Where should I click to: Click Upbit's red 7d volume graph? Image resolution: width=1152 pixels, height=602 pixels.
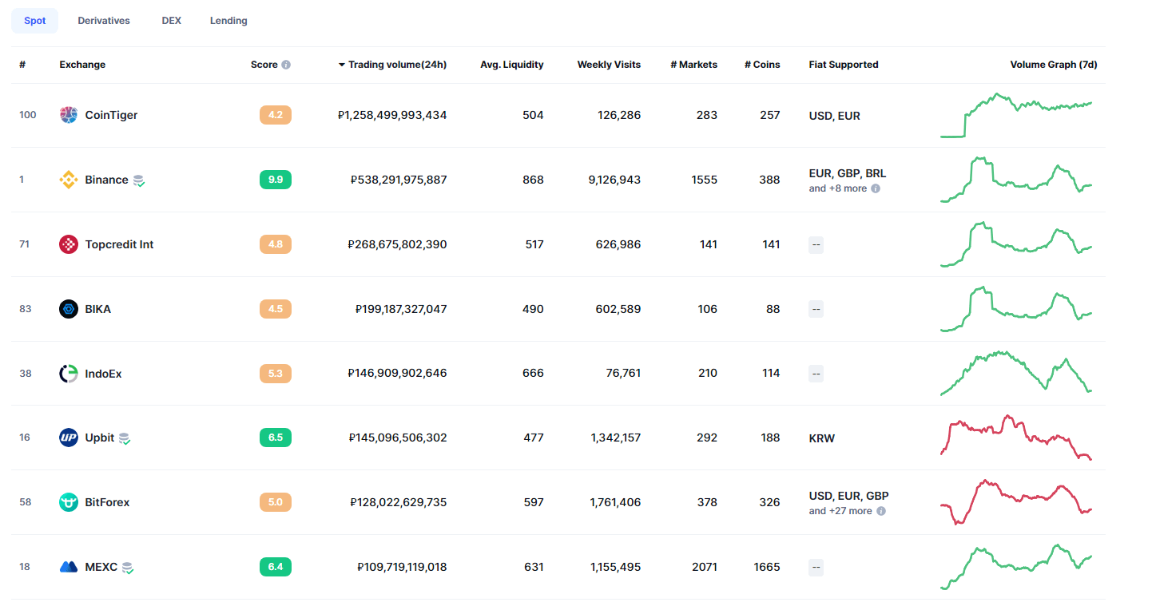pos(1015,438)
